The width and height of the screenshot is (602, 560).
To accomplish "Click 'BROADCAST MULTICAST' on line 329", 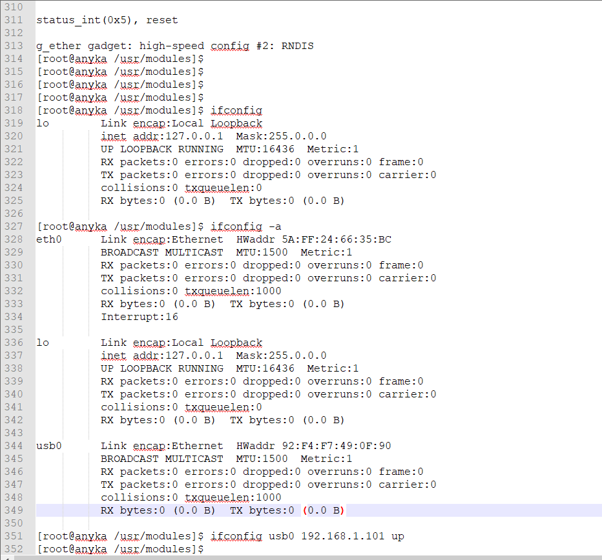I will [162, 252].
